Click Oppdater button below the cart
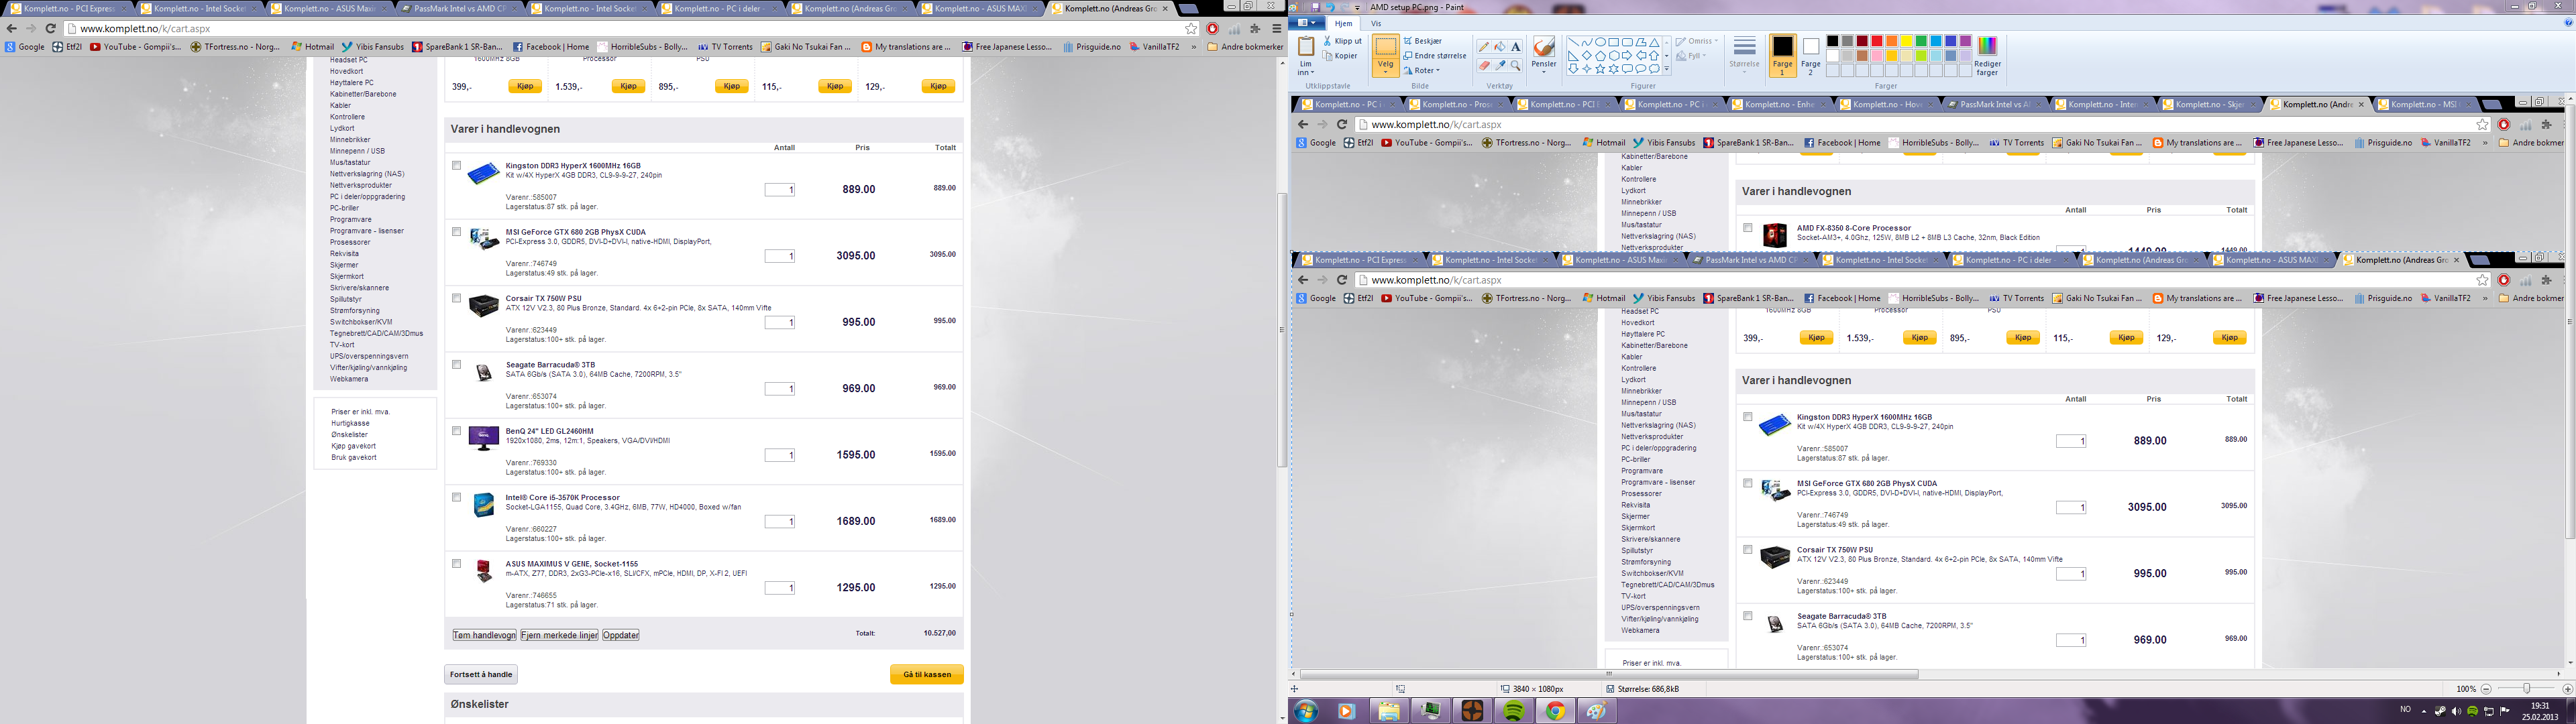Image resolution: width=2576 pixels, height=724 pixels. point(621,635)
